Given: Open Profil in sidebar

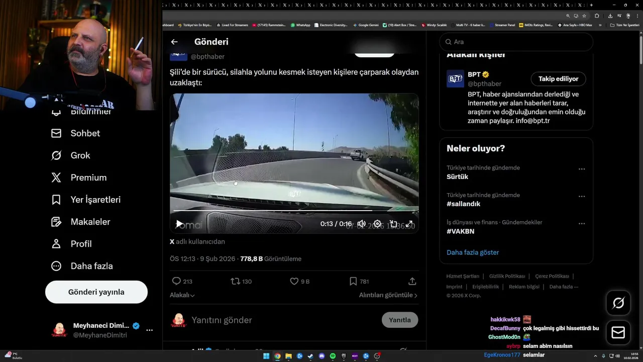Looking at the screenshot, I should coord(71,244).
